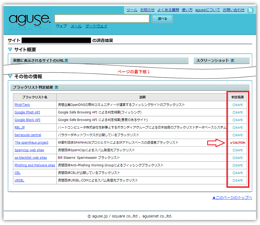Open the Google Black API link
Screen dimensions: 260x225
click(x=27, y=120)
